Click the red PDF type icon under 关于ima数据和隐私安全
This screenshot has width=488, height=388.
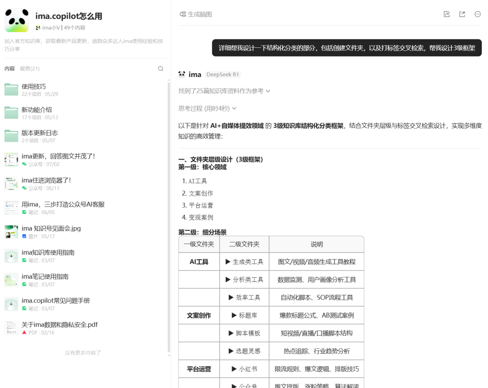coord(24,332)
